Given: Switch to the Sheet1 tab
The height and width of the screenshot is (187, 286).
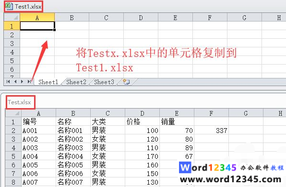Looking at the screenshot, I should [48, 82].
